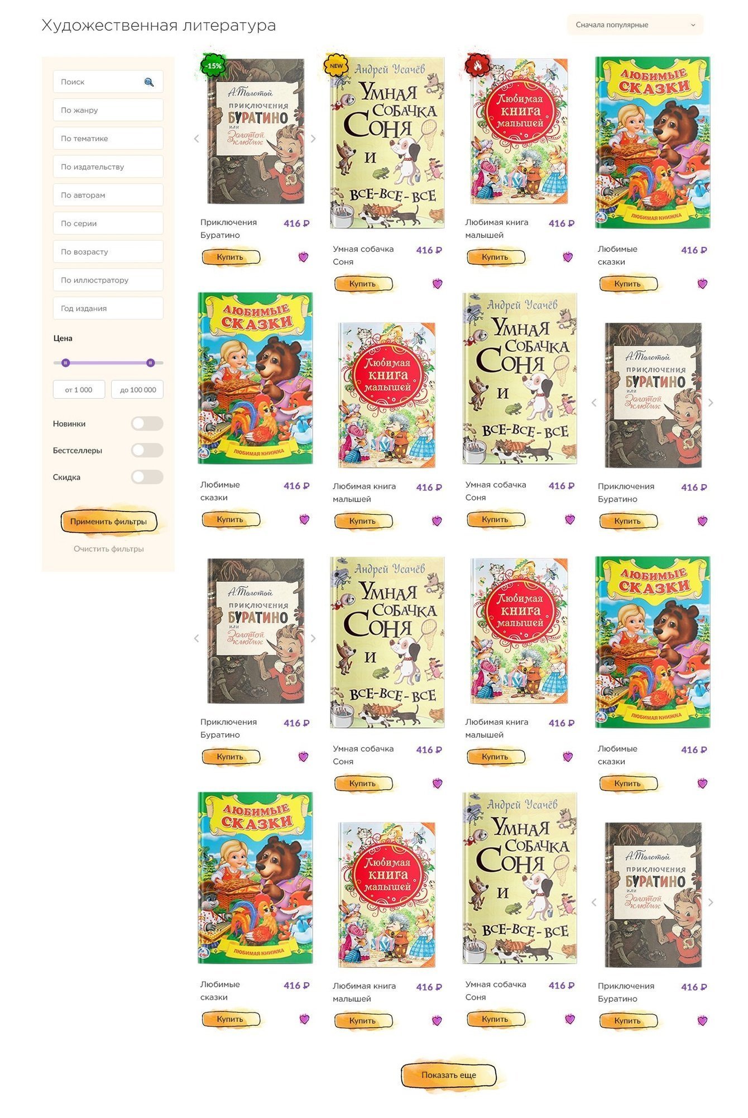Turn on the Скидка switch
This screenshot has width=748, height=1118.
tap(147, 477)
